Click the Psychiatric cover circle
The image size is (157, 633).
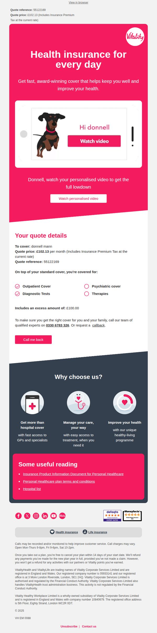tap(87, 286)
